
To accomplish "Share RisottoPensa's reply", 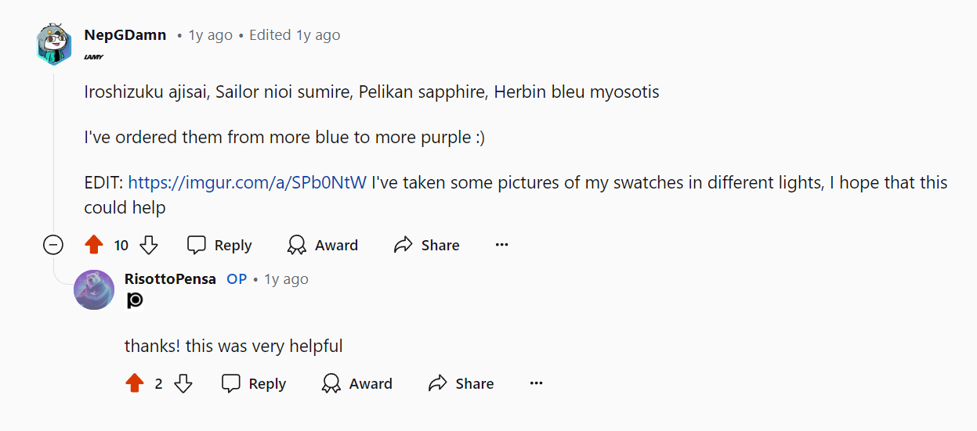I will (x=461, y=384).
